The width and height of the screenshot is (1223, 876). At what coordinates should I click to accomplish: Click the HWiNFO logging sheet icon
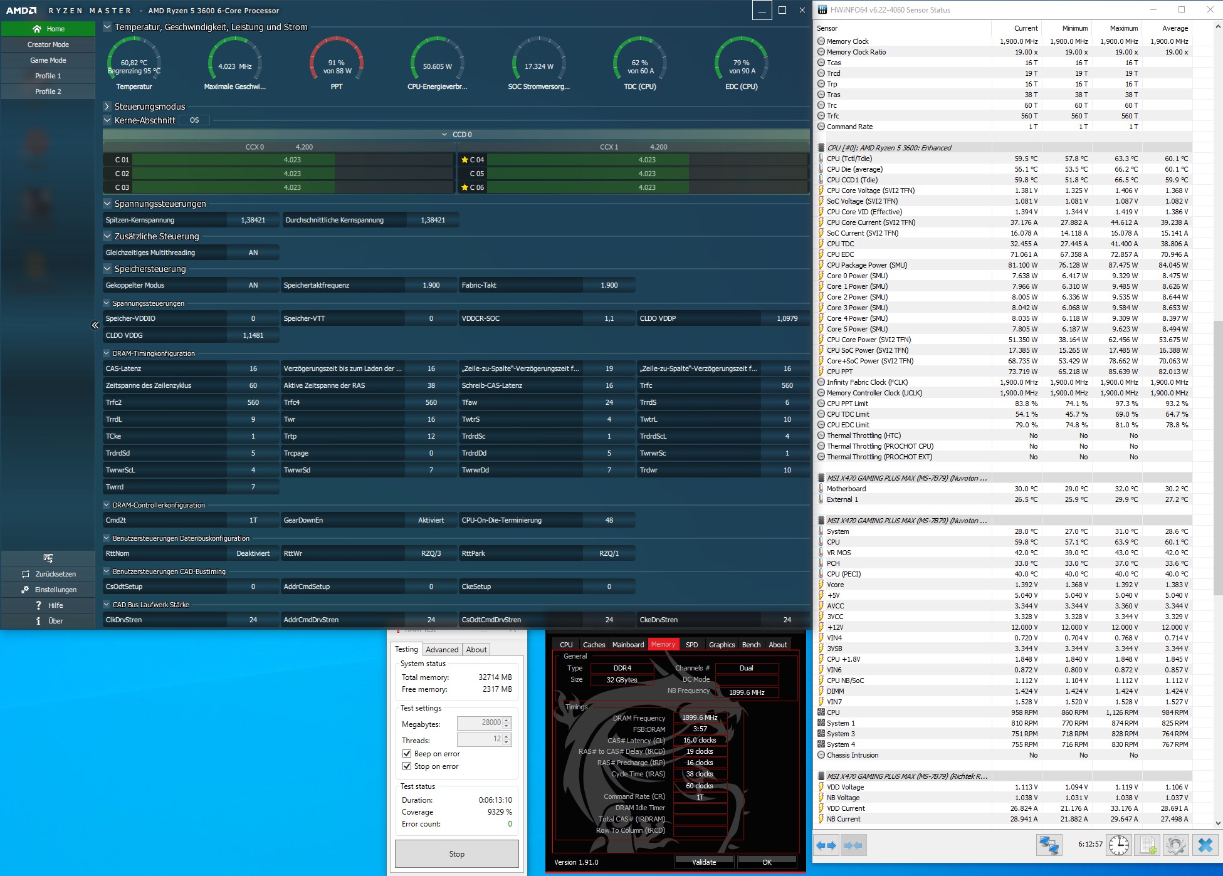point(1148,845)
